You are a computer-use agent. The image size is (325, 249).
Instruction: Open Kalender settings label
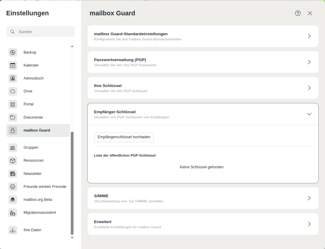point(31,65)
